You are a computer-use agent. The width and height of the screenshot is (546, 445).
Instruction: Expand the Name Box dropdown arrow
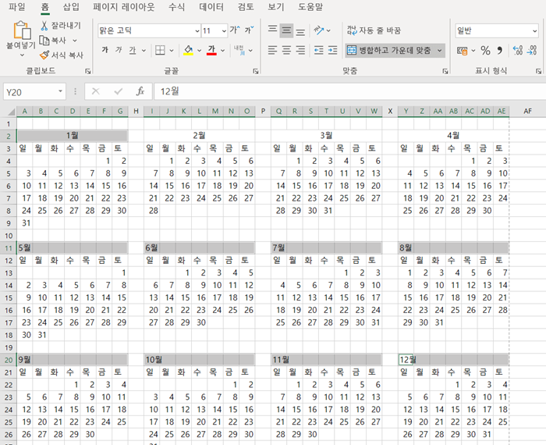(60, 91)
